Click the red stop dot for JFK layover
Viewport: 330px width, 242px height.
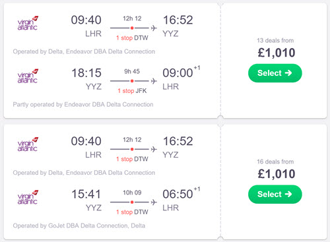[132, 81]
